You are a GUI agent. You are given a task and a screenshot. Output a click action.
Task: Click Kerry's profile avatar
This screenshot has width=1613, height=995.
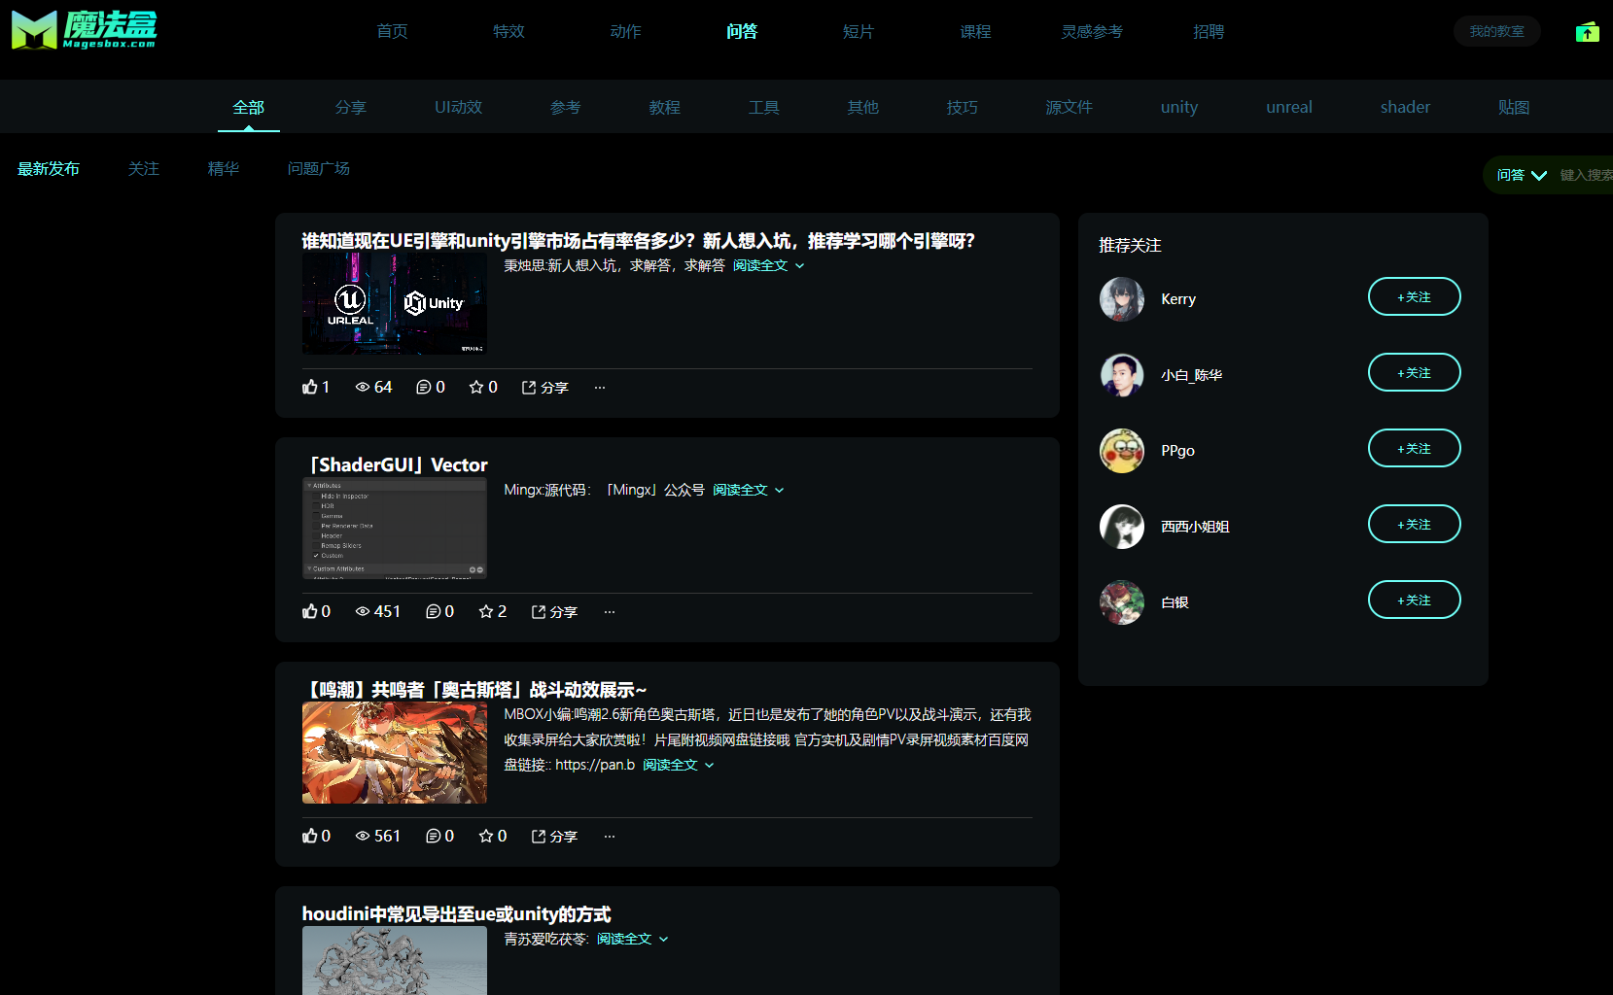coord(1121,299)
